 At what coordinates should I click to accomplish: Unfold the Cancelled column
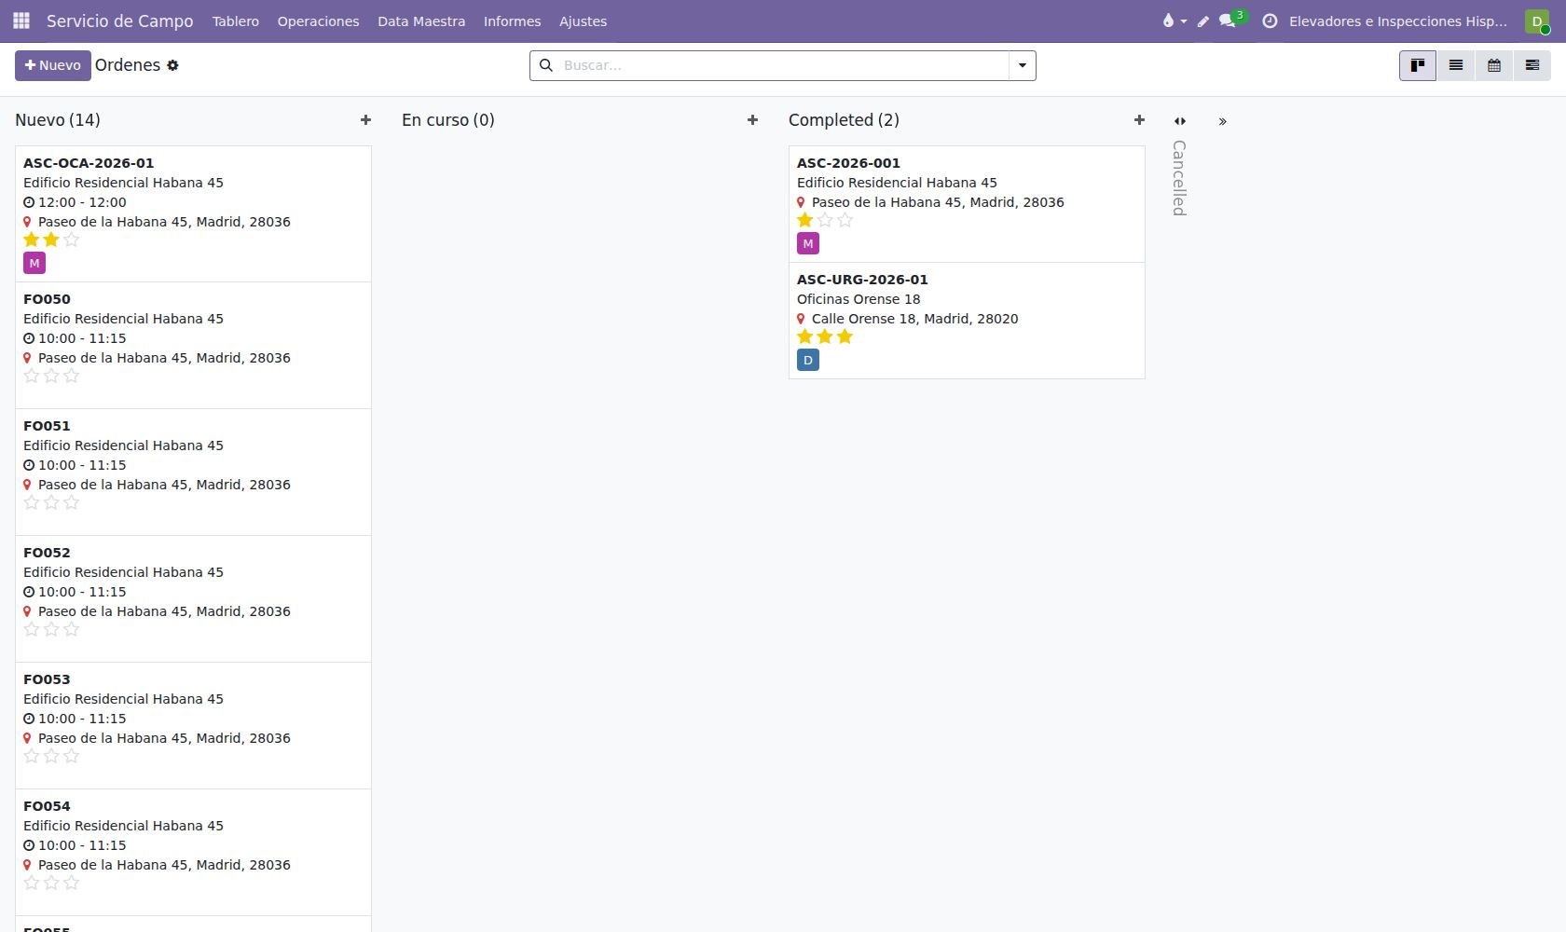click(x=1180, y=121)
